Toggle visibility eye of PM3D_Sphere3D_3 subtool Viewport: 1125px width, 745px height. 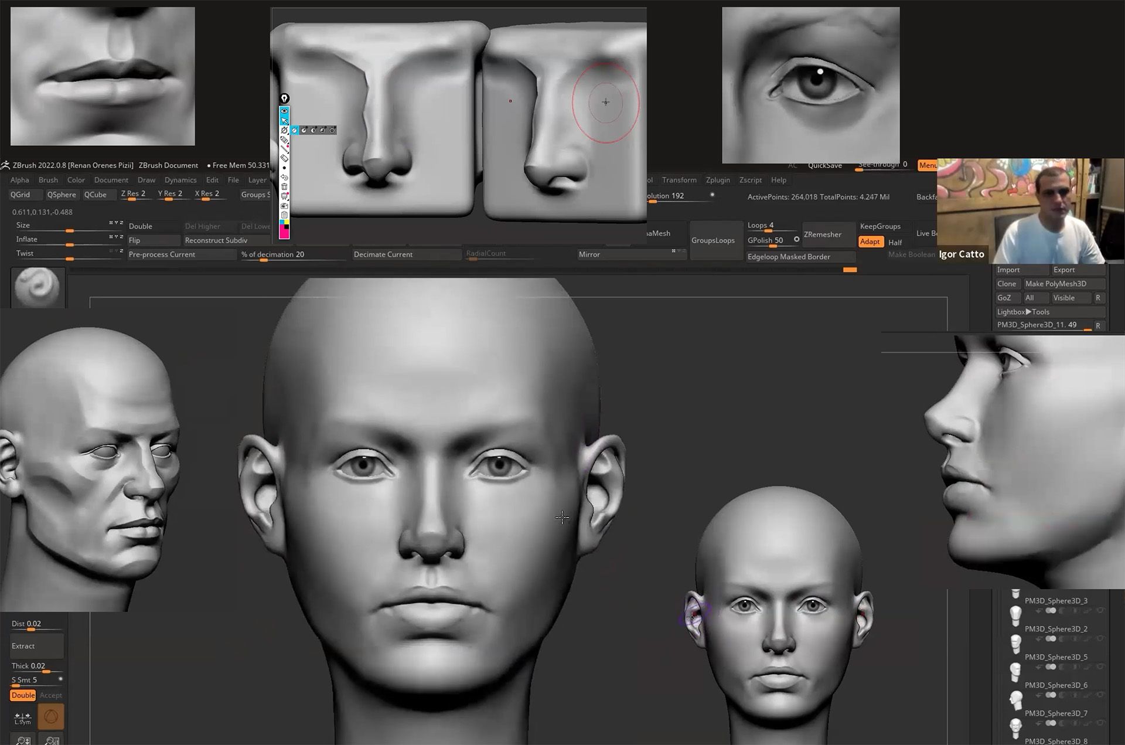pos(1100,611)
